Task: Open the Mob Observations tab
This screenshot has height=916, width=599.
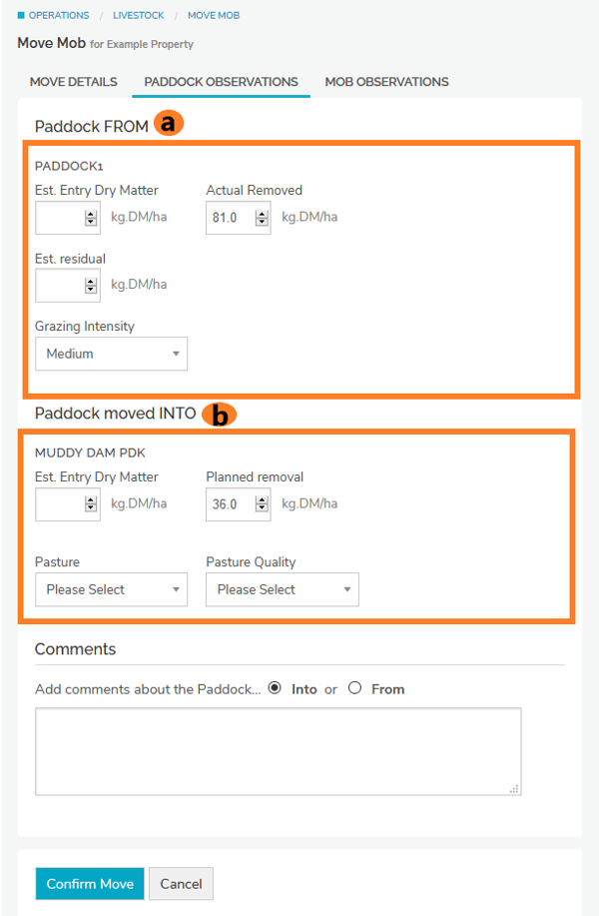Action: click(386, 82)
